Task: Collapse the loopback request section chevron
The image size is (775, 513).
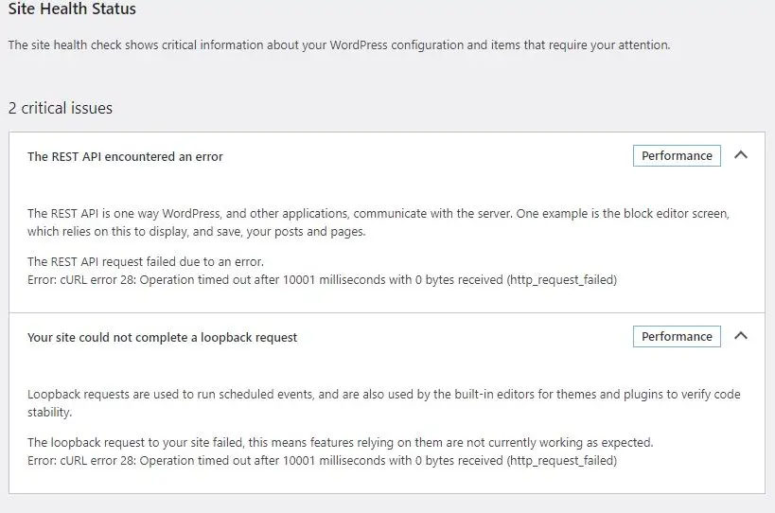Action: pyautogui.click(x=740, y=336)
